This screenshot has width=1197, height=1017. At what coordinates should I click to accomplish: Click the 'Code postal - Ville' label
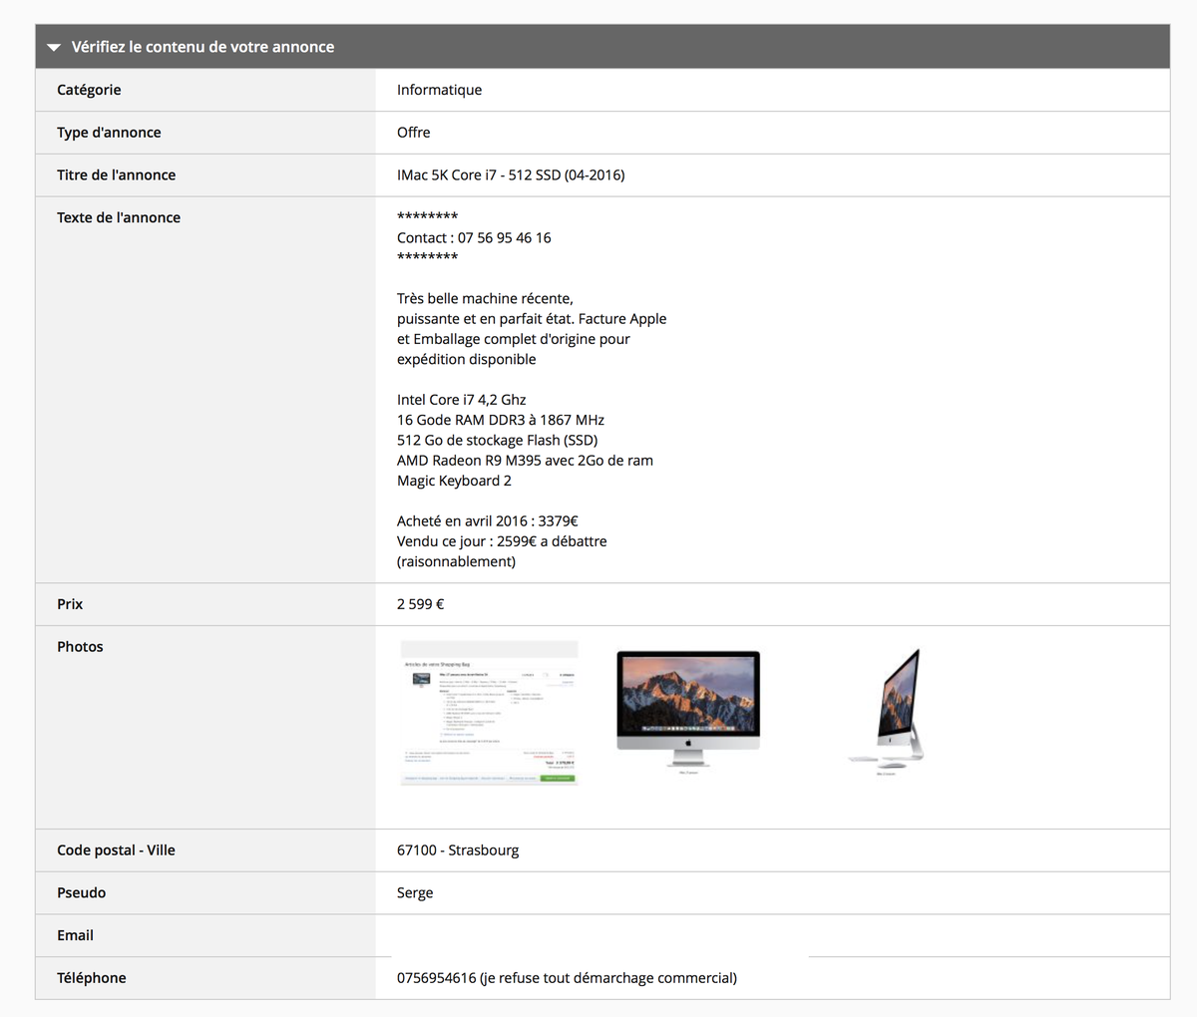click(116, 850)
